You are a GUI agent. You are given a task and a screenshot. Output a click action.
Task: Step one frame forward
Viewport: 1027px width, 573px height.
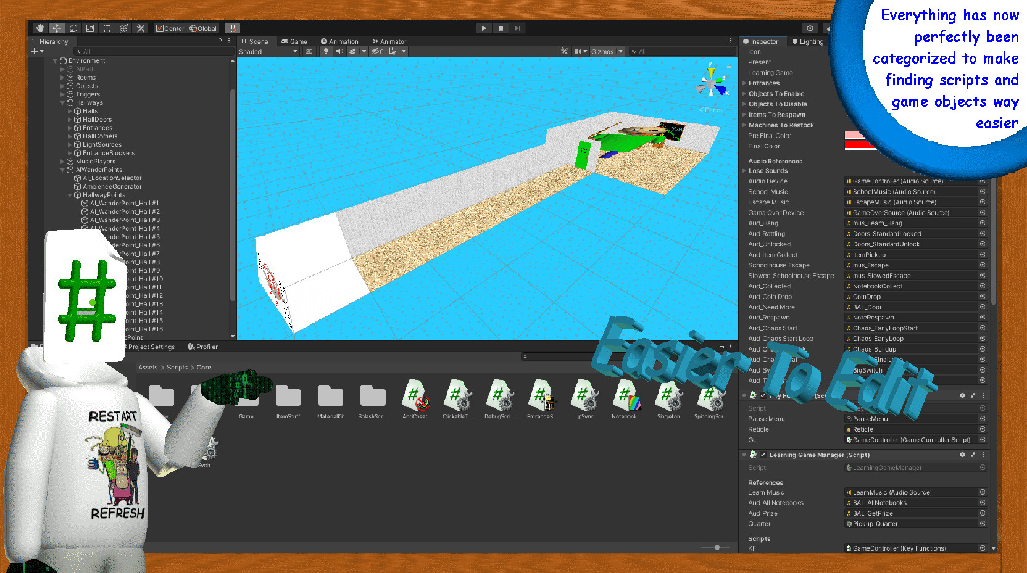[x=517, y=28]
